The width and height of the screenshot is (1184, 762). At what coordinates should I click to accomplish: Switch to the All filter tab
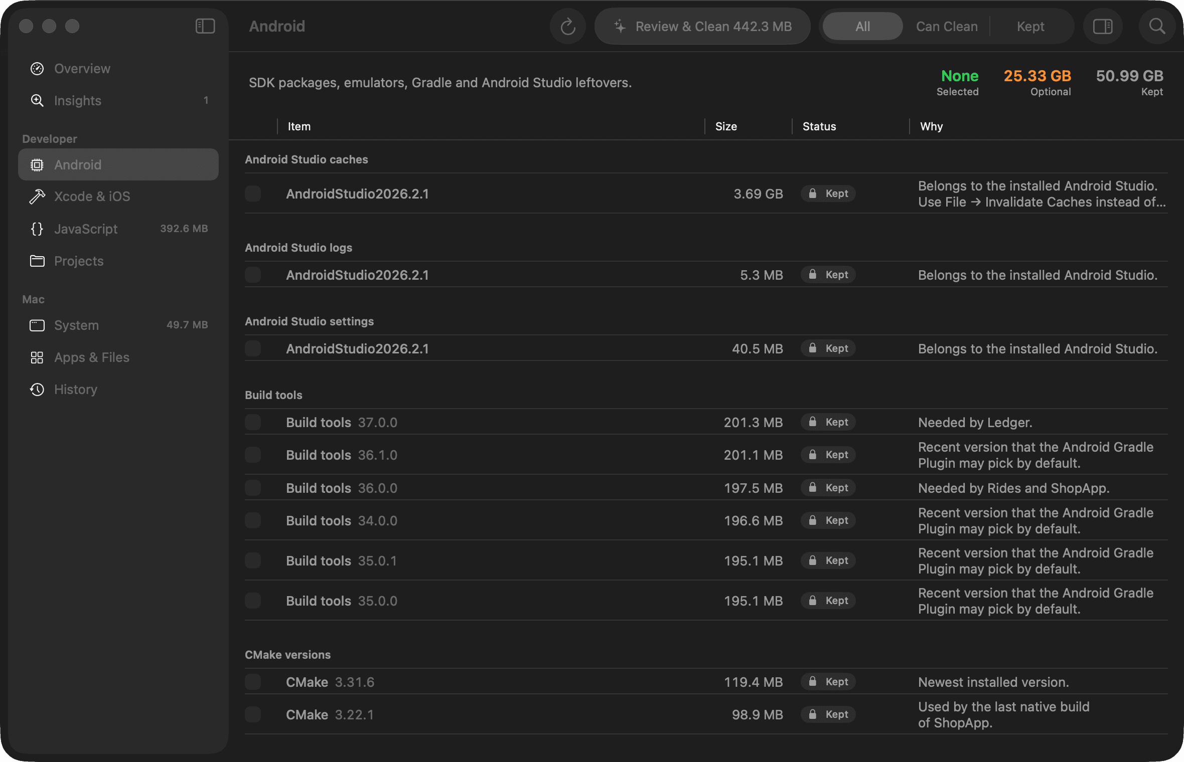coord(863,27)
